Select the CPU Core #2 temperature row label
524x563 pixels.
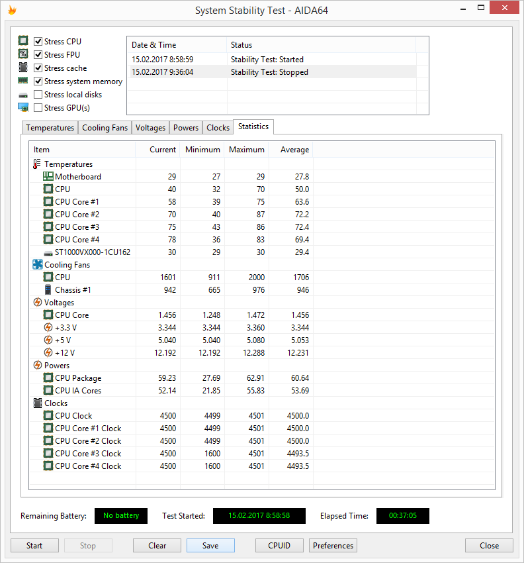click(x=77, y=215)
